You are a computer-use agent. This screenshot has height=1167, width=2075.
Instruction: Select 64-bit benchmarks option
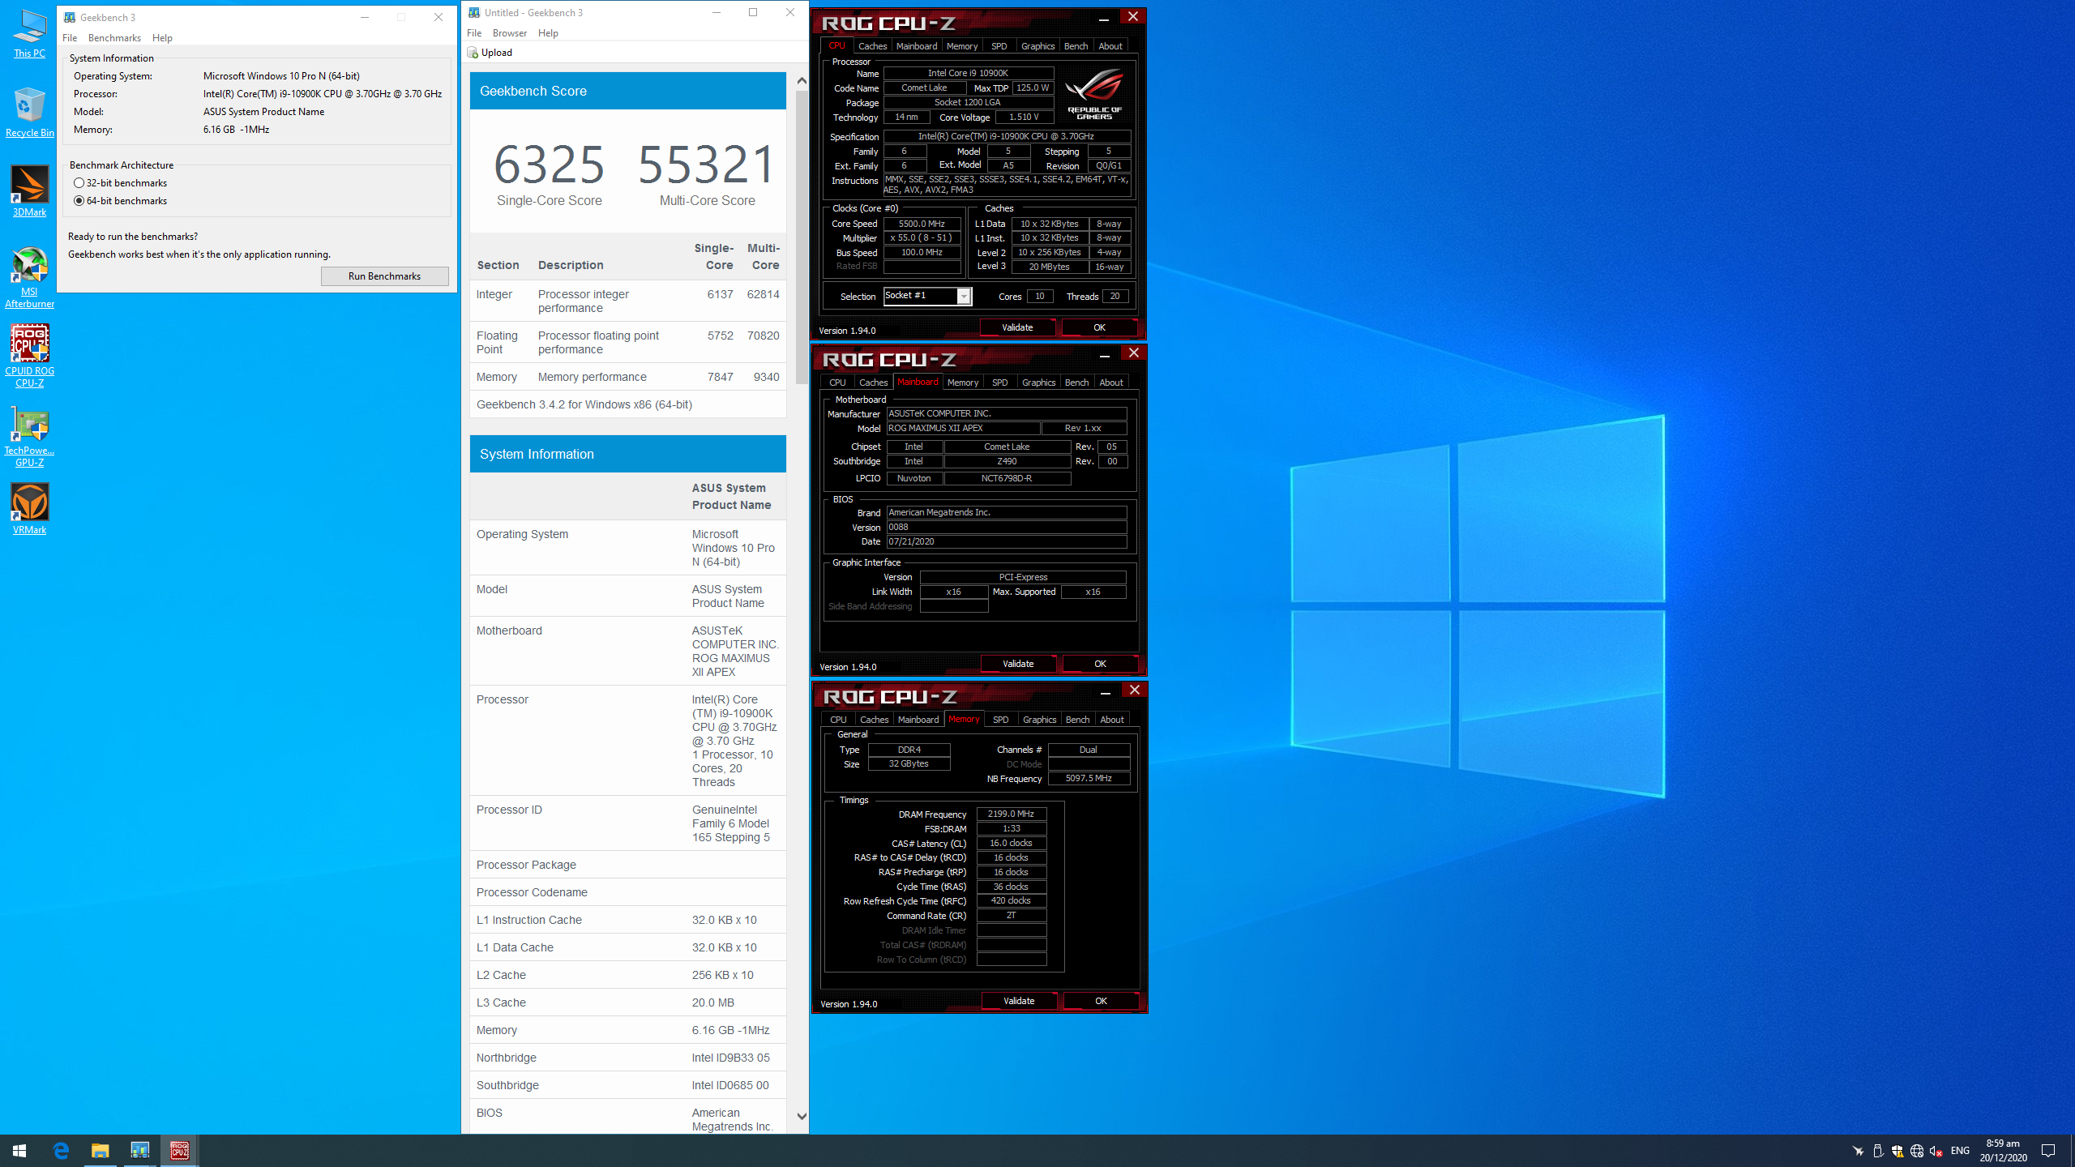pyautogui.click(x=120, y=201)
